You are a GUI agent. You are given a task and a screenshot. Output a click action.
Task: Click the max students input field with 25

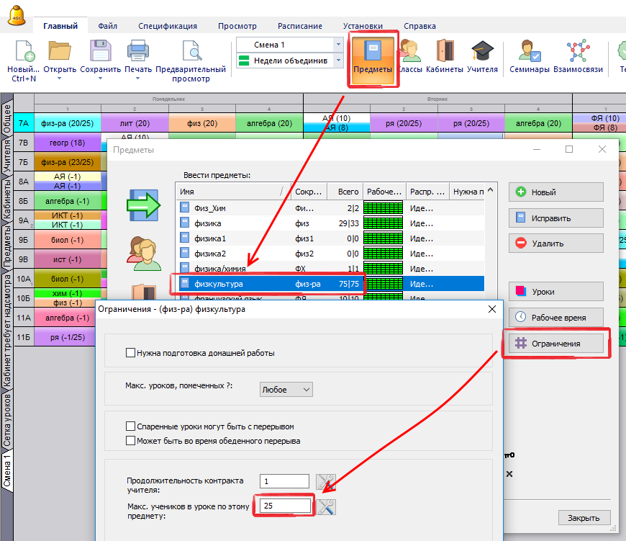283,506
